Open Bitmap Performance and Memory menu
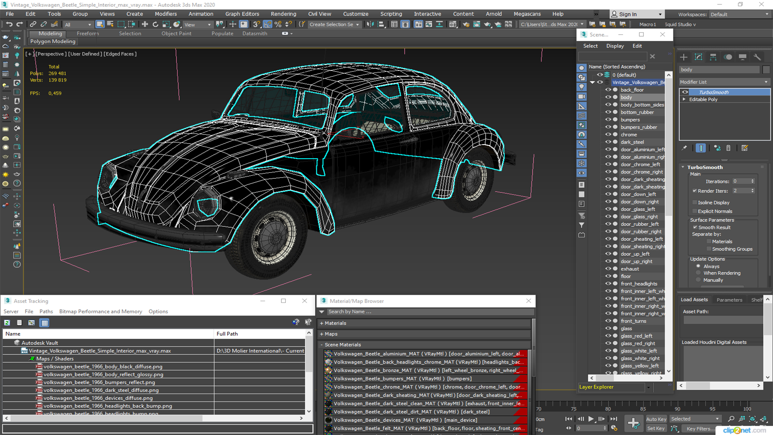This screenshot has height=435, width=773. 101,312
